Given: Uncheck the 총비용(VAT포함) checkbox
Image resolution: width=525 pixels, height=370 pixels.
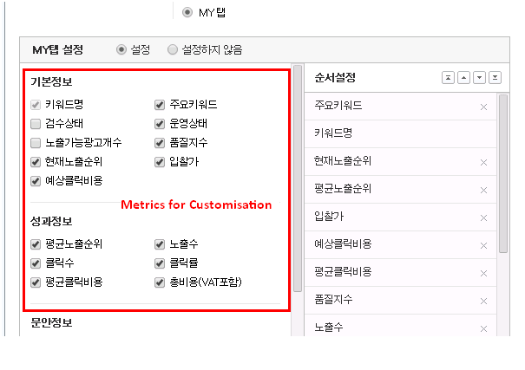Looking at the screenshot, I should pos(160,282).
